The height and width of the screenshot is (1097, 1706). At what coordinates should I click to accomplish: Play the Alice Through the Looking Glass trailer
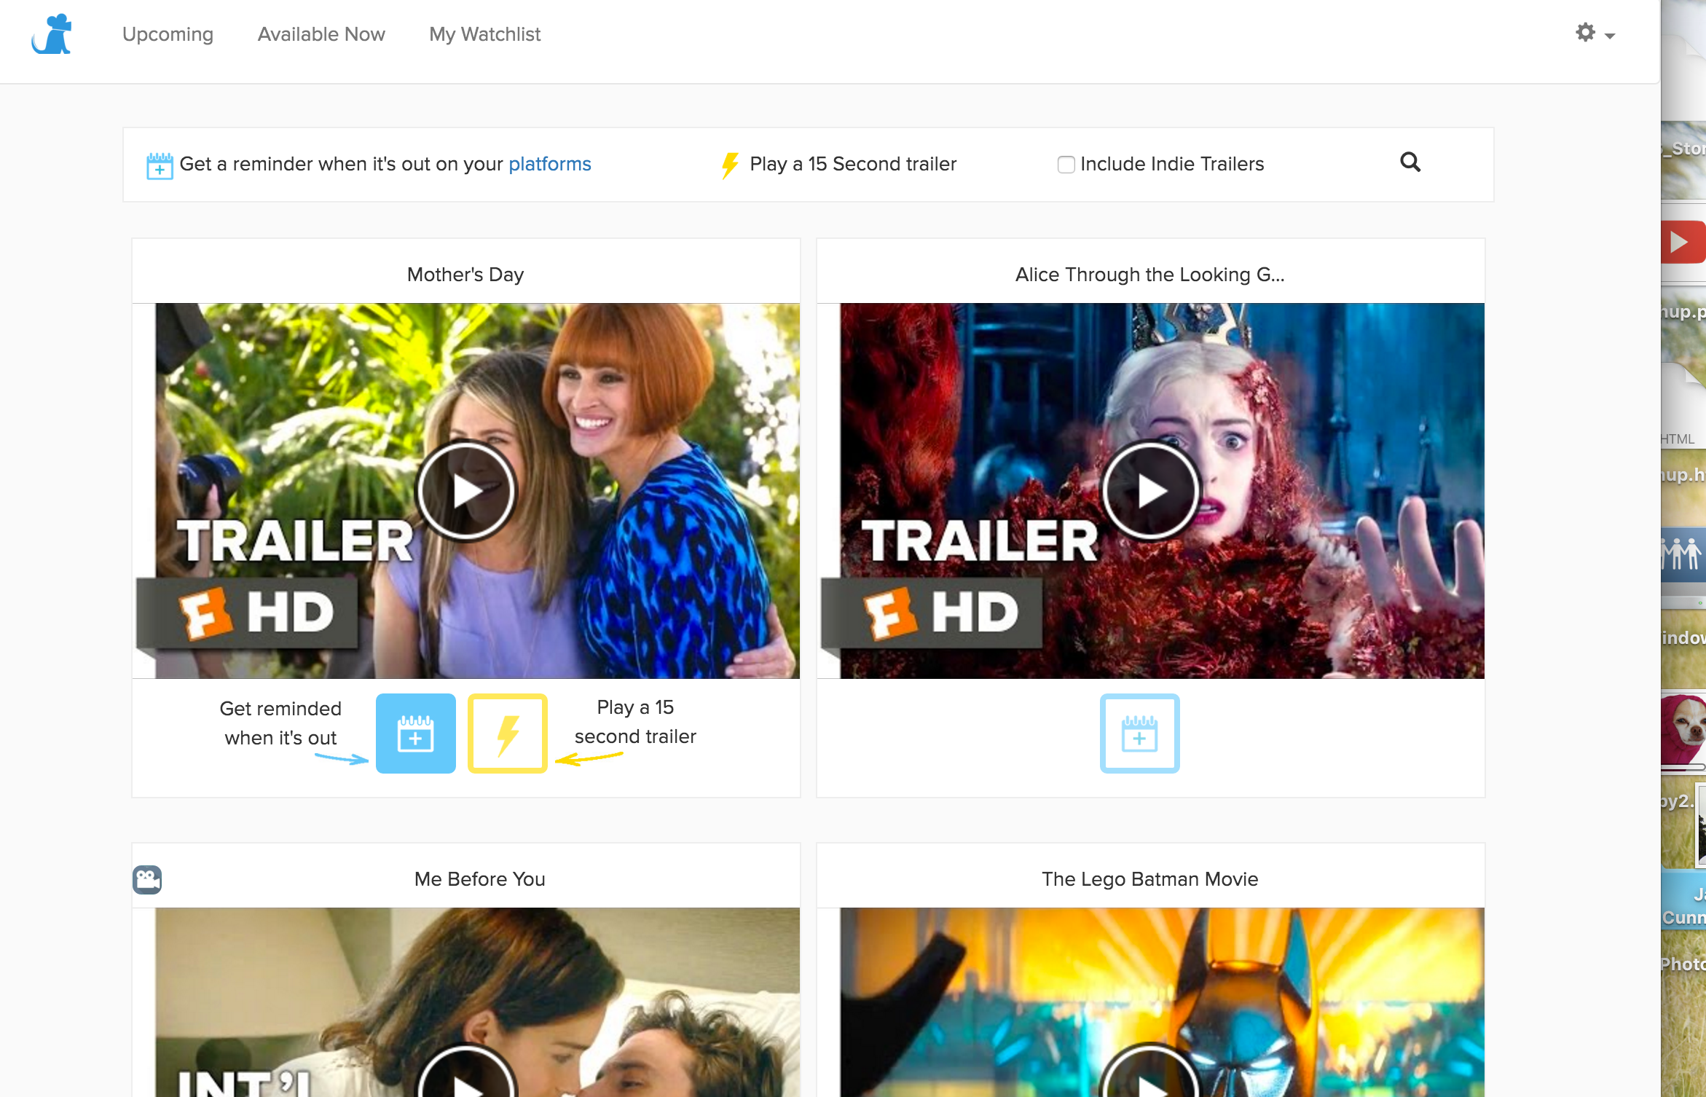(x=1150, y=490)
